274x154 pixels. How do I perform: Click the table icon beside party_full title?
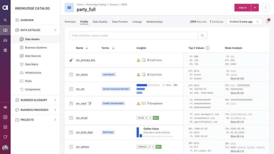[x=70, y=7]
